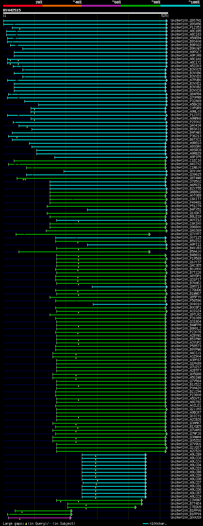Open the UniRef100_P12372 hit
This screenshot has width=203, height=526.
pos(186,115)
